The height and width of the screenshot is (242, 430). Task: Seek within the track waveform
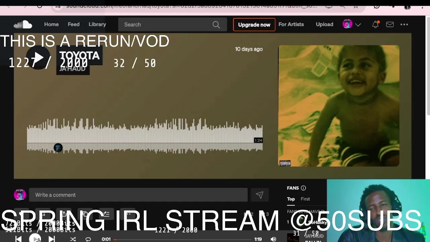click(x=144, y=136)
